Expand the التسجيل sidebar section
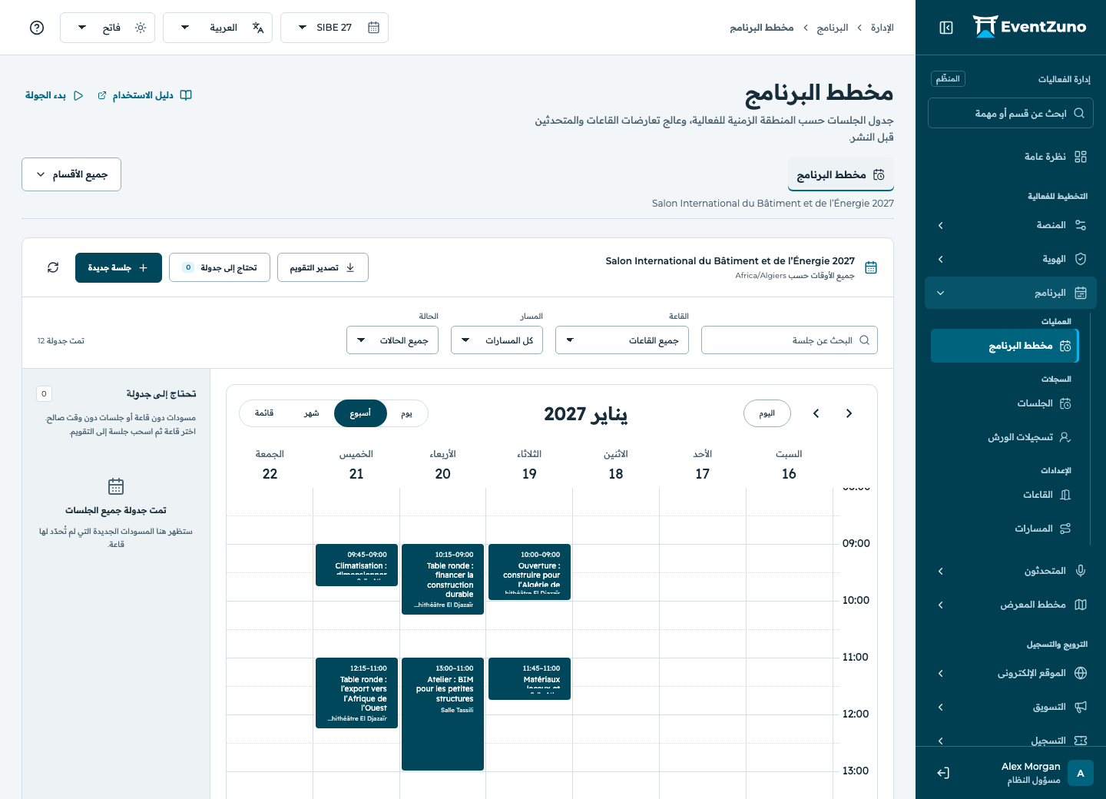 pyautogui.click(x=1011, y=740)
